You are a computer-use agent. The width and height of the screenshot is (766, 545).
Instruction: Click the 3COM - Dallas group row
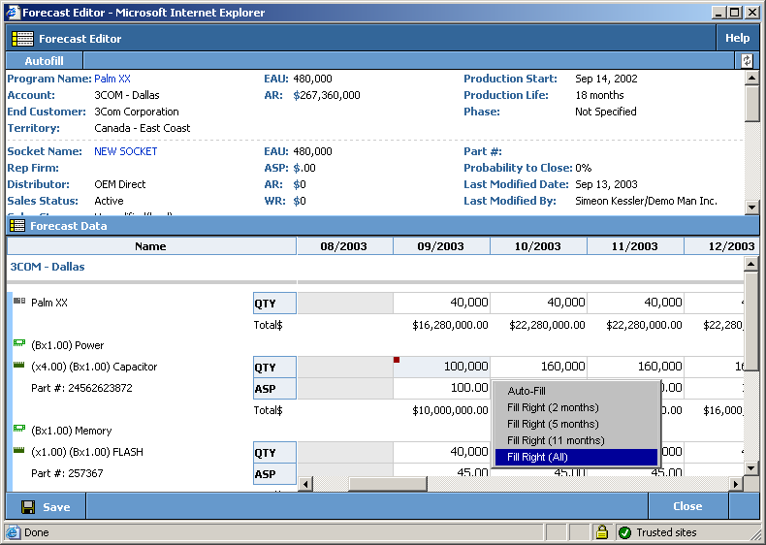tap(48, 267)
